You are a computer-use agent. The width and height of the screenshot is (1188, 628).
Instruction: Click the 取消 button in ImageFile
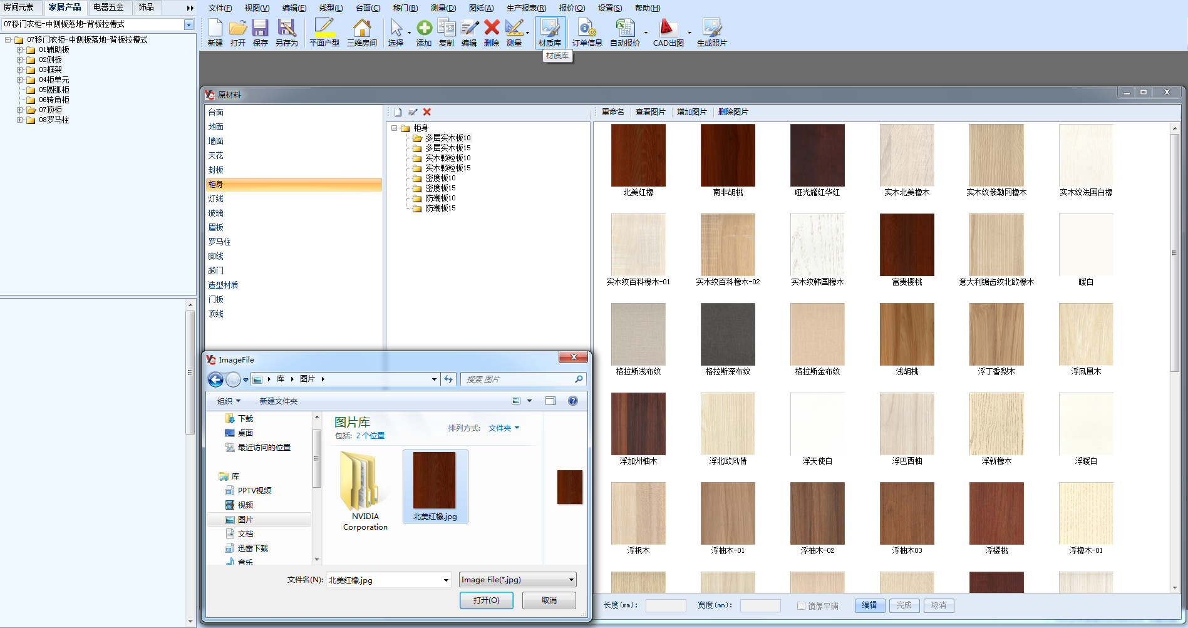point(549,600)
